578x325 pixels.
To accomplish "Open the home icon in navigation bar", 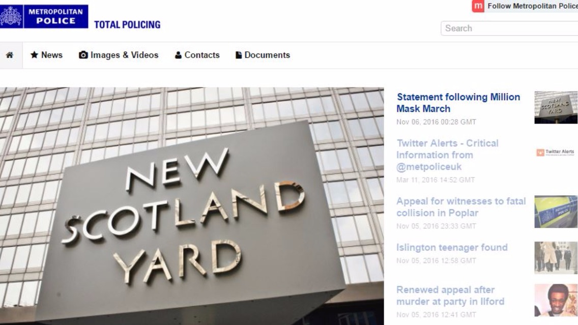I will [x=10, y=55].
